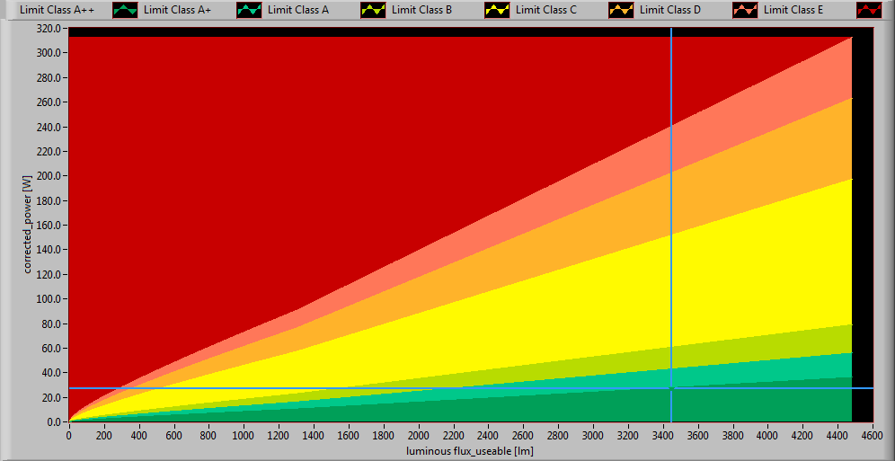Click the dark green Limit Class A++ plot icon
Screen dimensions: 895x461
[125, 11]
